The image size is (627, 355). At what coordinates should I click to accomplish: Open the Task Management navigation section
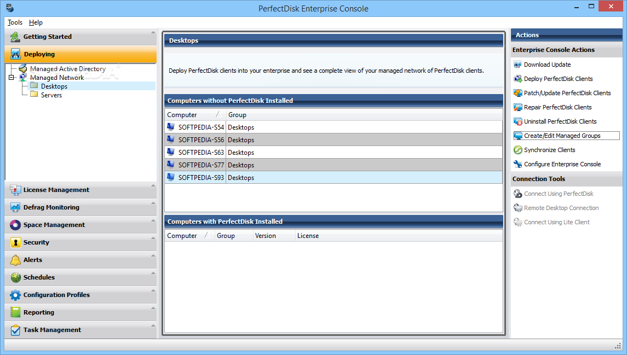pyautogui.click(x=81, y=330)
